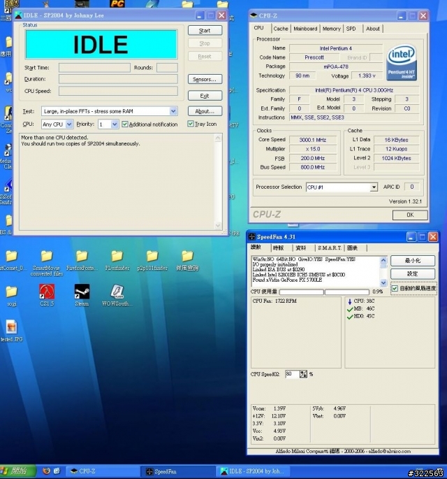Image resolution: width=447 pixels, height=479 pixels.
Task: Click the CPU-Z title bar icon
Action: [x=254, y=15]
